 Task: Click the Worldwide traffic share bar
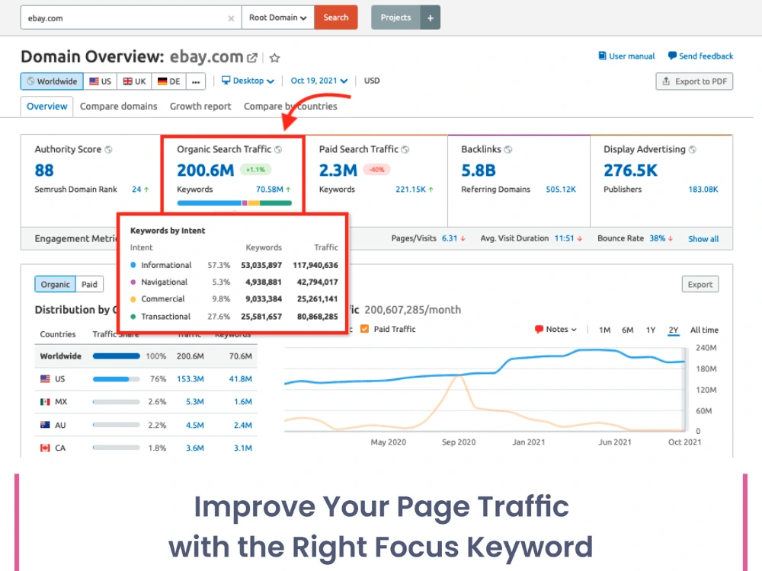click(116, 356)
